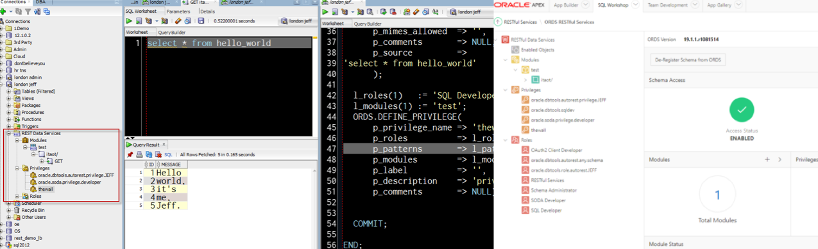Click the SQL link in Query Result toolbar

pyautogui.click(x=168, y=154)
